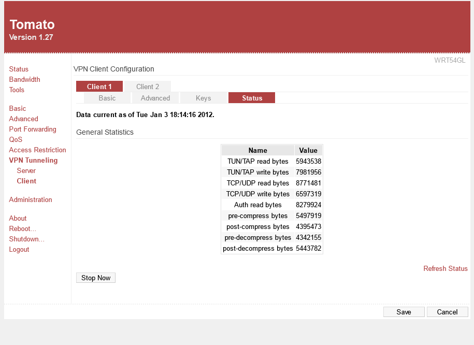Switch to the Client 2 tab
Viewport: 474px width, 345px height.
coord(148,87)
